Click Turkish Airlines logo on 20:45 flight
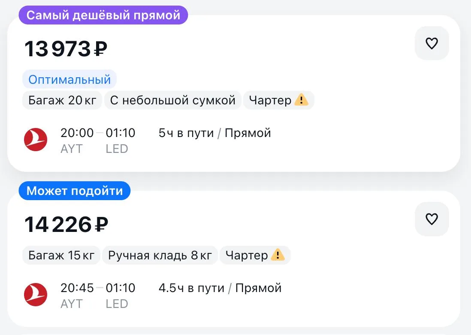 point(36,294)
